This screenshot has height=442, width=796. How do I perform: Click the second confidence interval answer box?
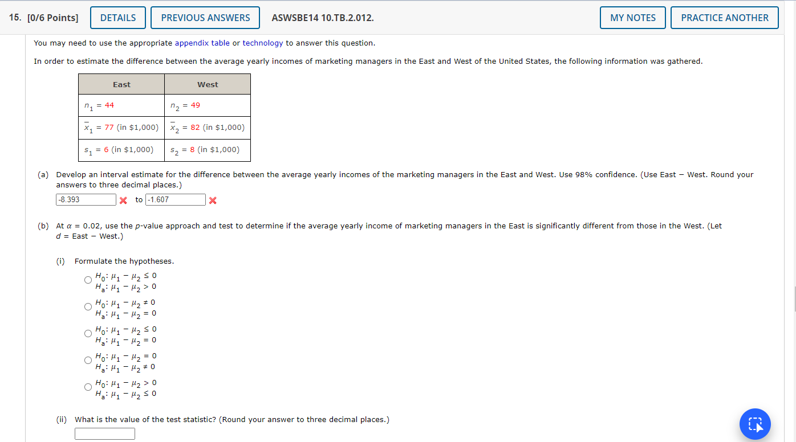coord(176,199)
